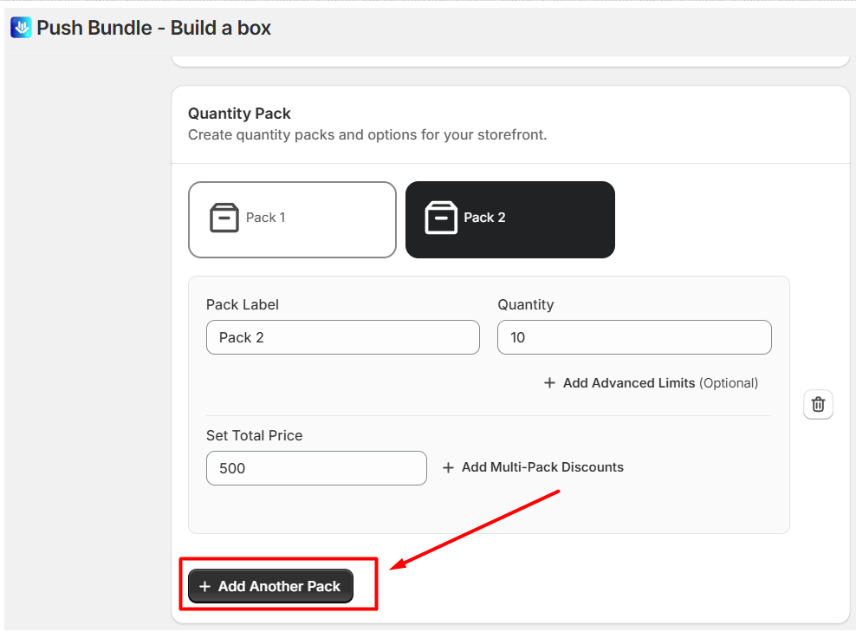Click the box icon in Pack 2 card
The image size is (856, 632).
(x=440, y=218)
